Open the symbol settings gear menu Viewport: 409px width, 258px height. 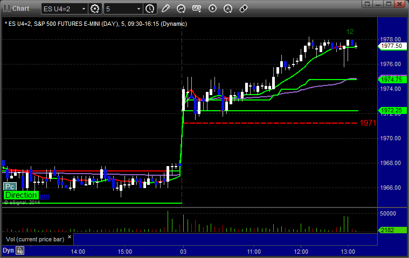95,9
